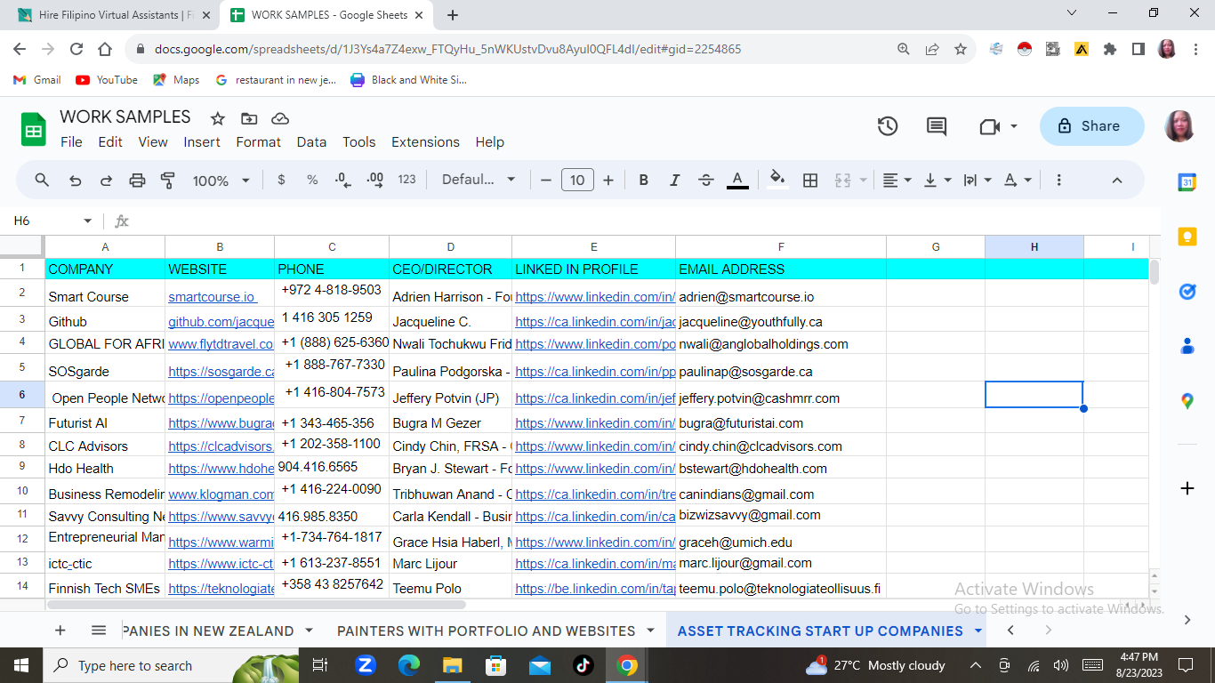Open File Explorer from taskbar
This screenshot has width=1215, height=683.
click(x=453, y=665)
